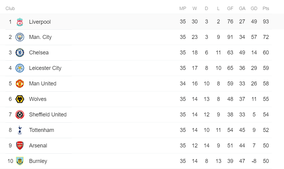Open the Leicester City team name link
The width and height of the screenshot is (284, 169).
point(45,68)
